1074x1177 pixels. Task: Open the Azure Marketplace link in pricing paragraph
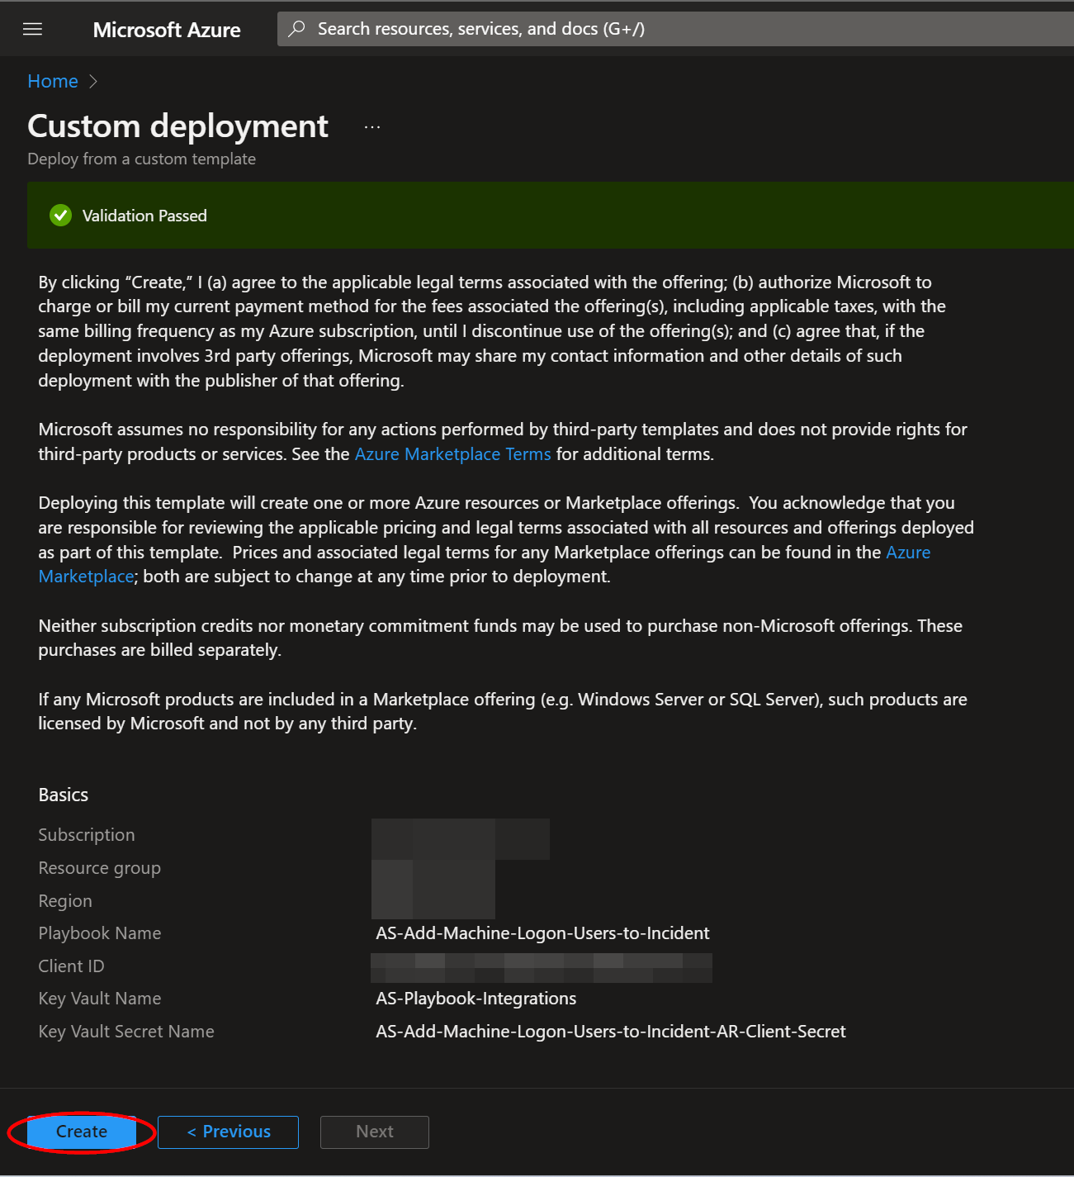click(x=484, y=564)
